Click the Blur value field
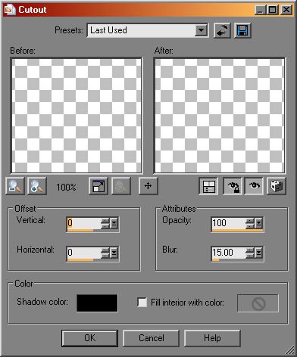297x357 pixels. [x=228, y=253]
